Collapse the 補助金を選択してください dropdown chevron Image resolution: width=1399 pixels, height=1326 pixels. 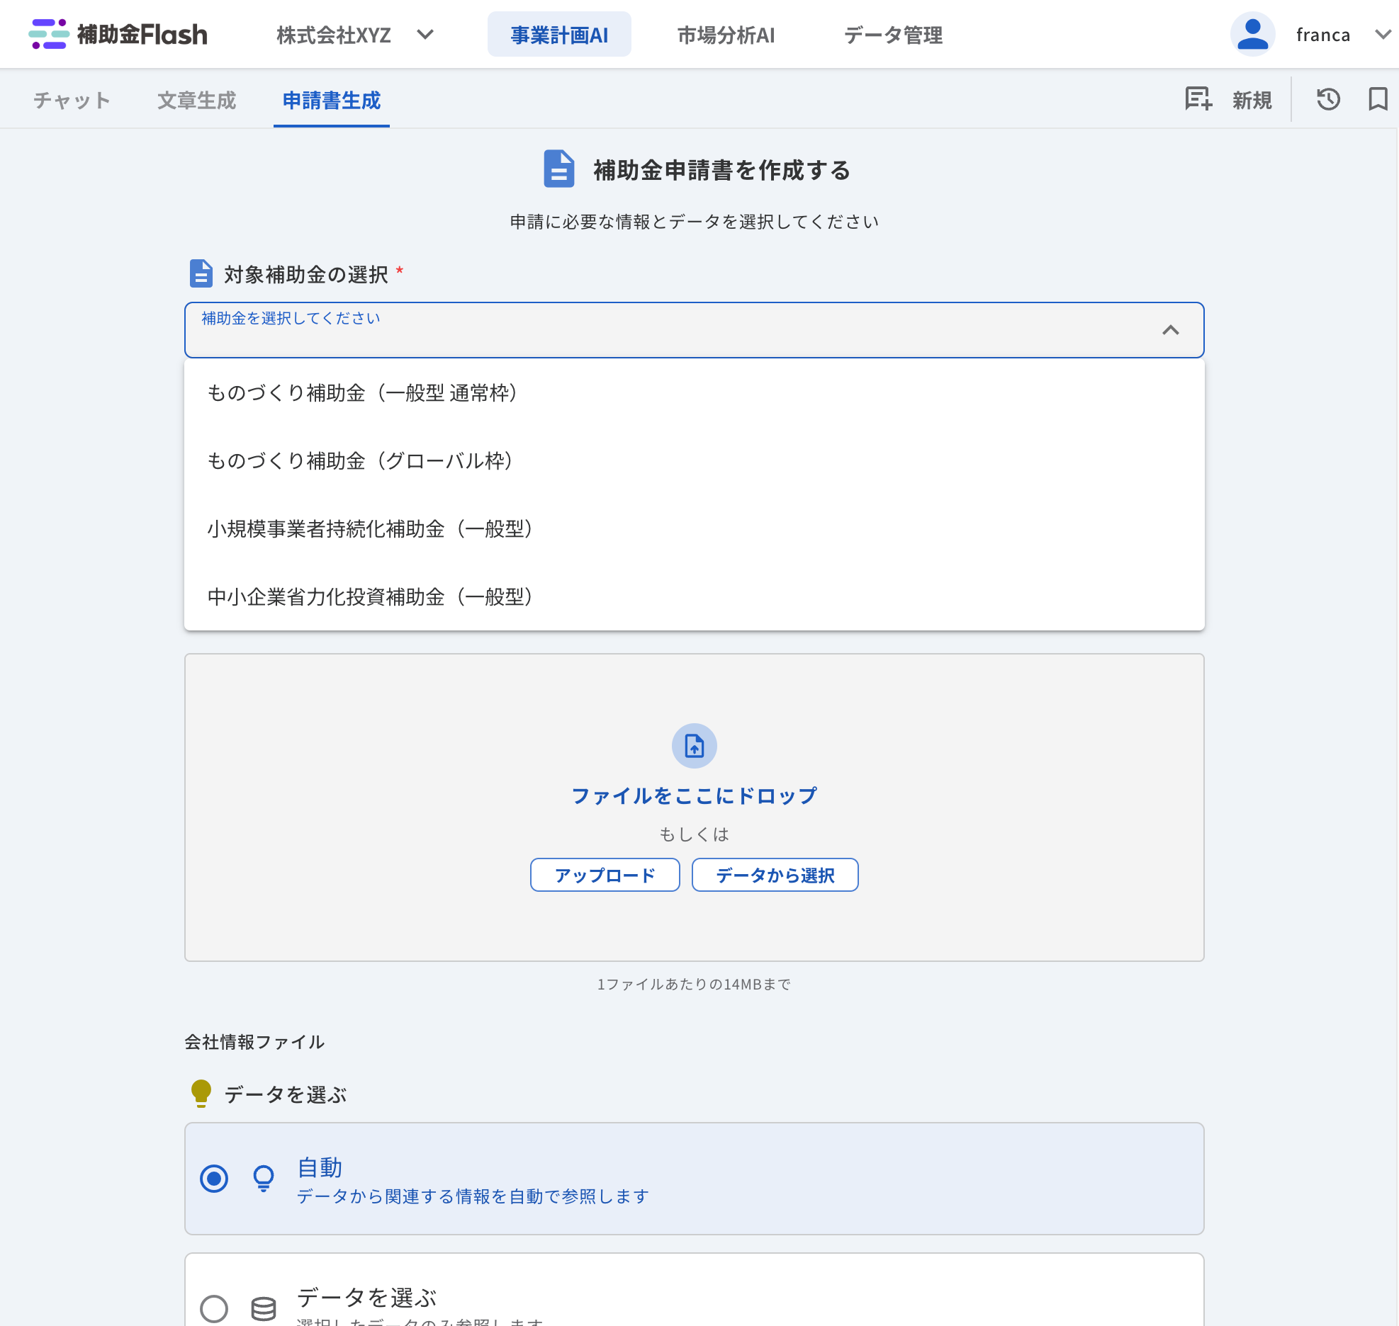point(1170,330)
